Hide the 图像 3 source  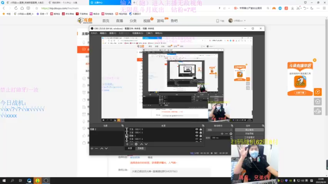coord(197,136)
